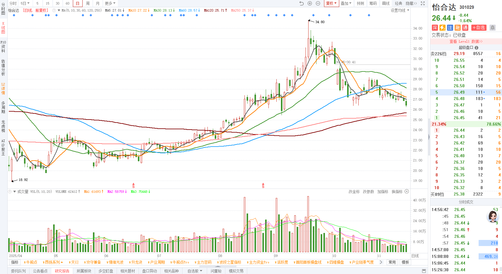Open the 设置均线 dropdown
This screenshot has height=274, width=502.
coord(400,10)
